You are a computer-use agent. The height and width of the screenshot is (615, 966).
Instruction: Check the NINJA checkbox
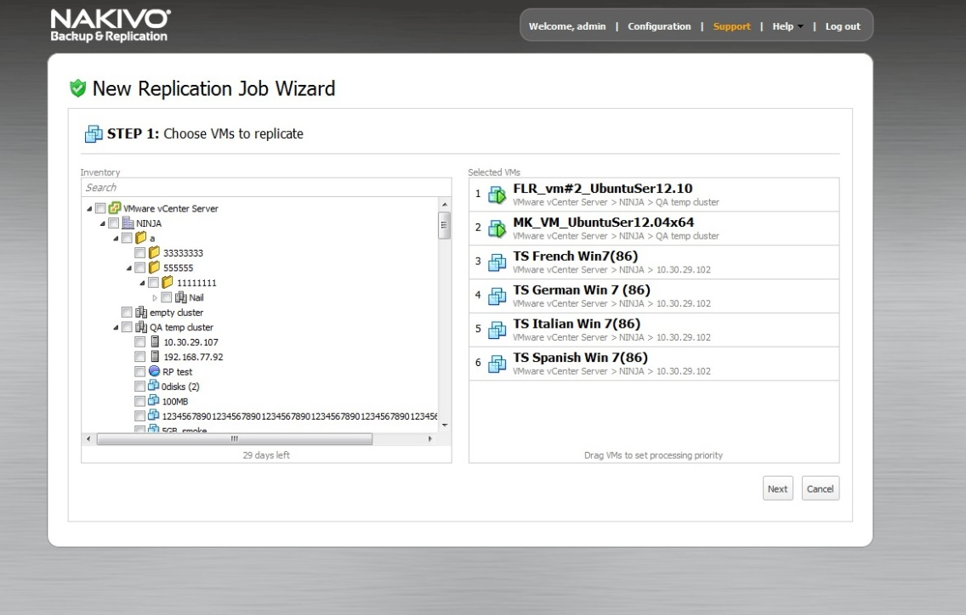(113, 223)
